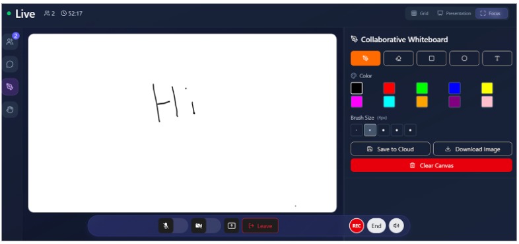Select the orange Pen drawing tool
This screenshot has height=244, width=519.
365,58
